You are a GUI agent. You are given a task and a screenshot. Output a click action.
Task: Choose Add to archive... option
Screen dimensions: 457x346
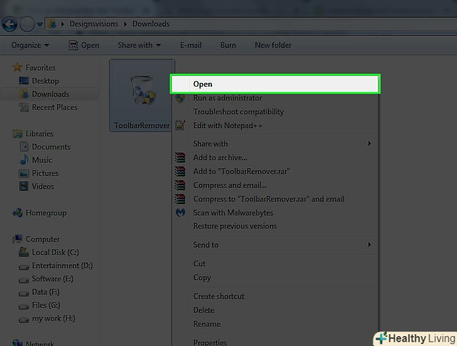click(275, 158)
